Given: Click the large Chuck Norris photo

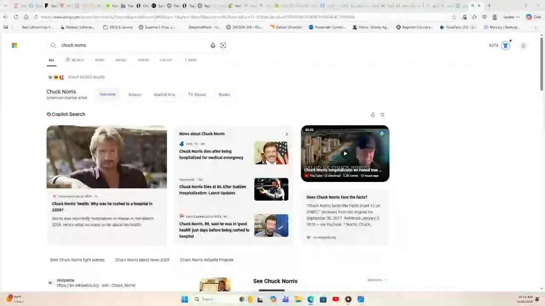Looking at the screenshot, I should coord(107,157).
